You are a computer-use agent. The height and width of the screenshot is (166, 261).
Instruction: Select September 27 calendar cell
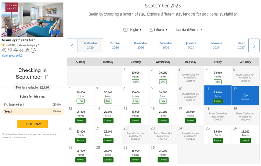[81, 154]
